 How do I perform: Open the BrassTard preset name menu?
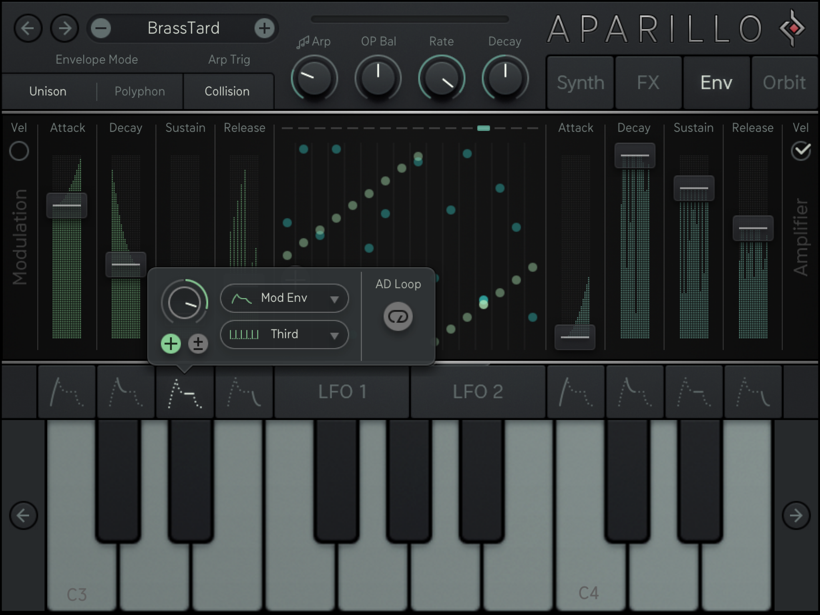183,28
